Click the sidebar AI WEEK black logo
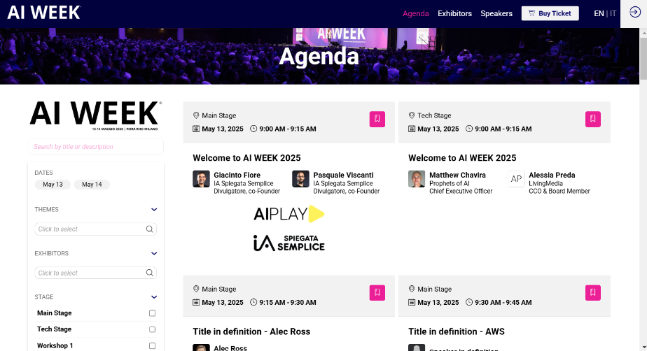The image size is (647, 351). coord(96,116)
